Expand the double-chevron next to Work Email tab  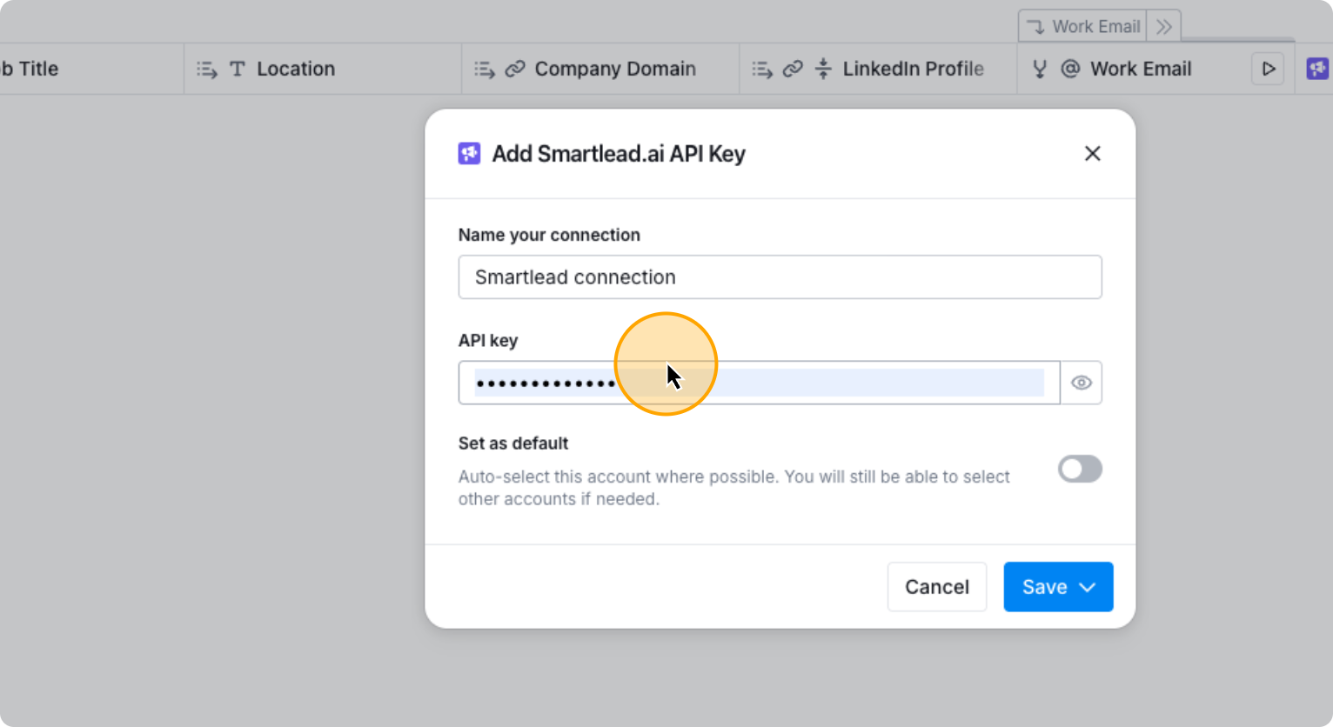pos(1164,27)
